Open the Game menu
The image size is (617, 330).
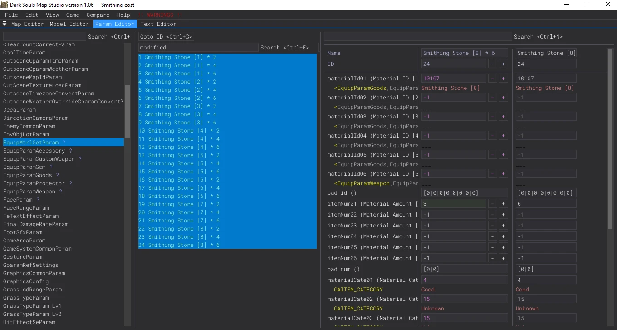pos(73,15)
